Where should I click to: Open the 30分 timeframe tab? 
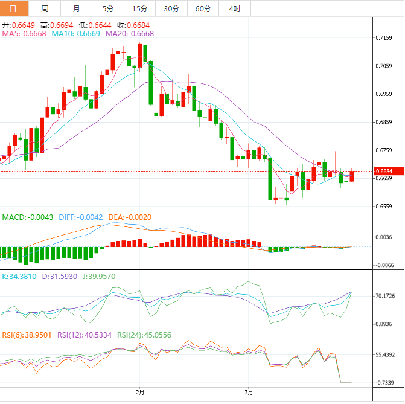[171, 8]
